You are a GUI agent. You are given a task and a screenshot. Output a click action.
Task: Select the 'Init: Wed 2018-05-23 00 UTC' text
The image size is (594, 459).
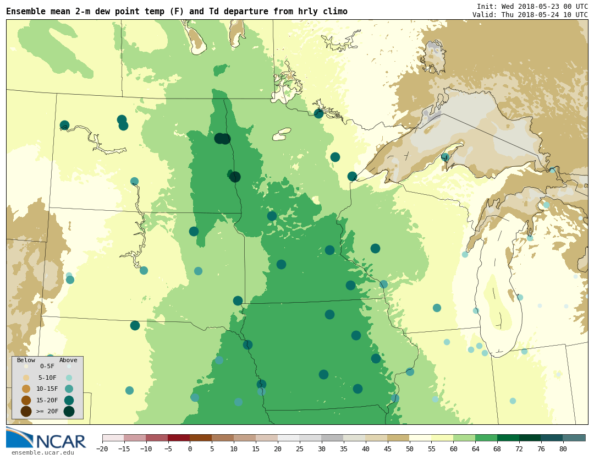pyautogui.click(x=532, y=7)
